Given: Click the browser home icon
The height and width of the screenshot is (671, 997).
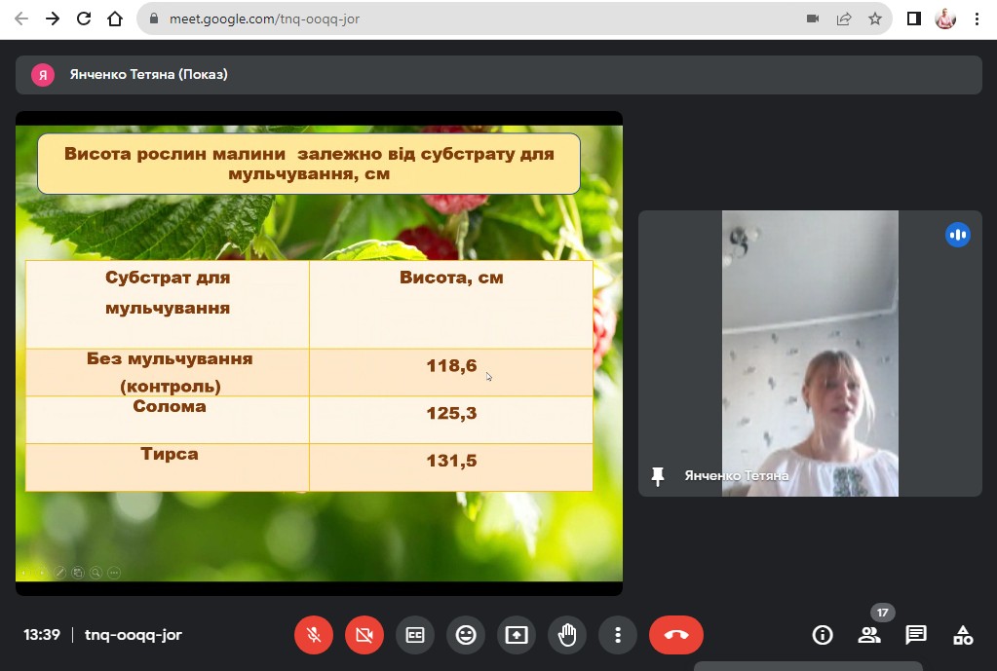Looking at the screenshot, I should (115, 19).
